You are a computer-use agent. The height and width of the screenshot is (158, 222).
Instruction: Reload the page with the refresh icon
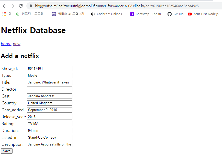pyautogui.click(x=21, y=6)
